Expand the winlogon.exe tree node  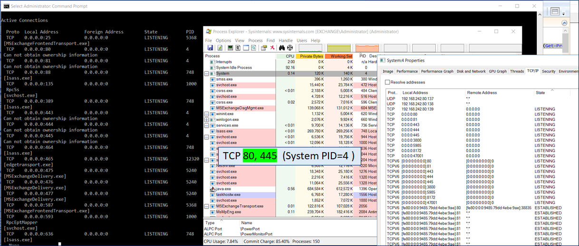[207, 119]
